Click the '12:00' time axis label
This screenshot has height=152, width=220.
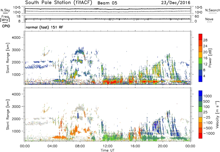(x=108, y=146)
